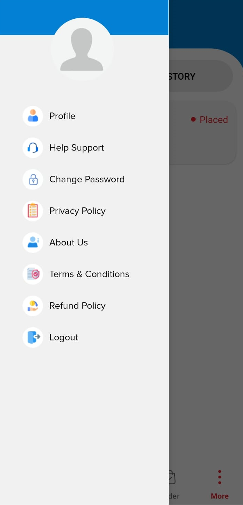Screen dimensions: 243x505
Task: Tap the user avatar placeholder picture
Action: pyautogui.click(x=82, y=49)
